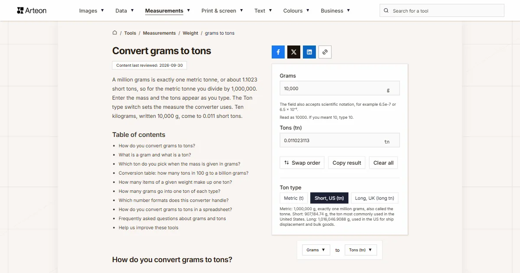Go to Tools breadcrumb link
Viewport: 520px width, 273px height.
[130, 33]
